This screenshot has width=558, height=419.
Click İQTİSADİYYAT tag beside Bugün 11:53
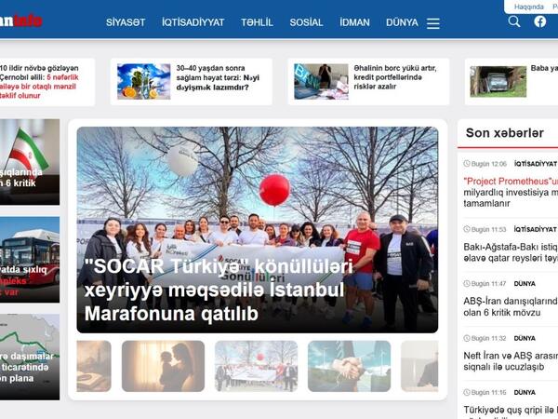(x=536, y=229)
